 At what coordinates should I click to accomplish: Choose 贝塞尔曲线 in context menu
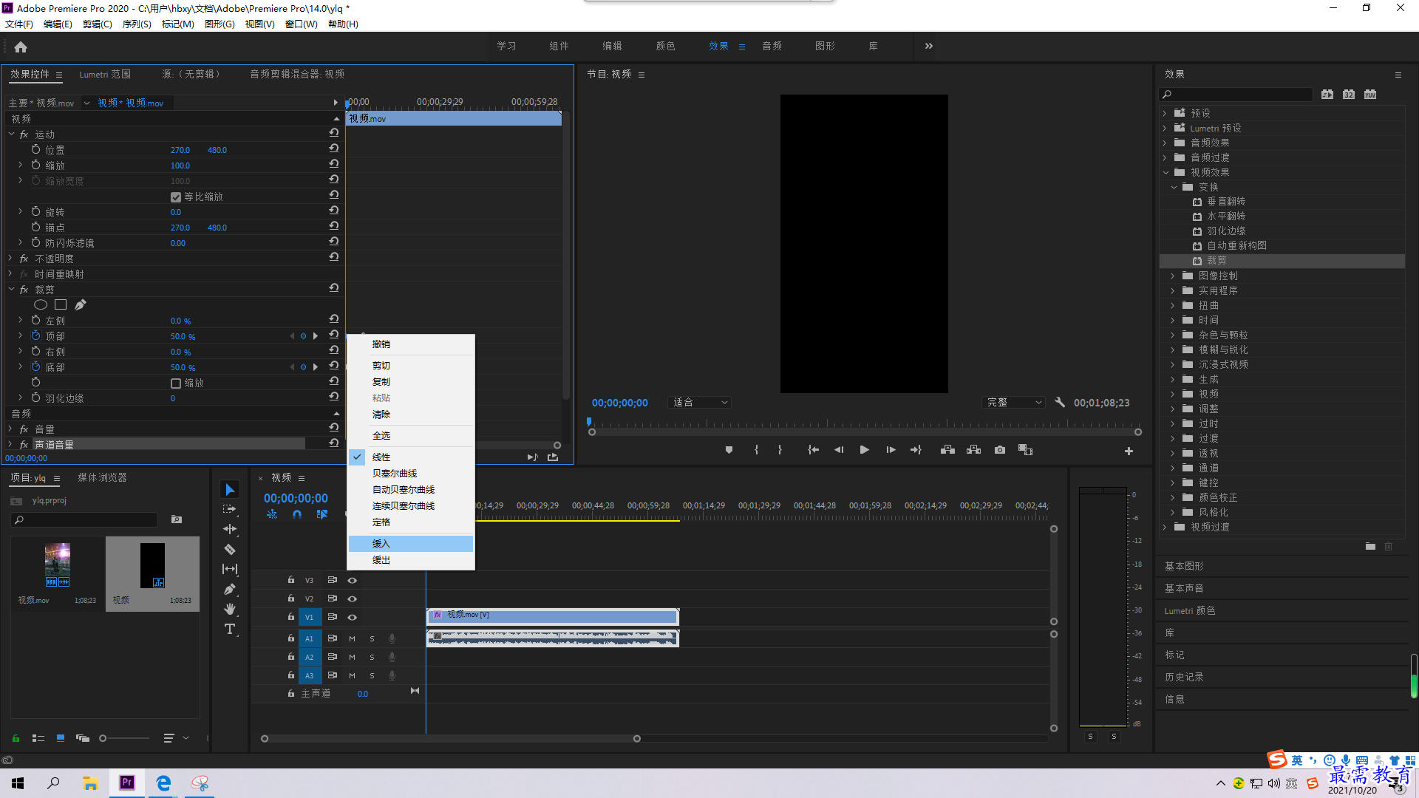410,474
